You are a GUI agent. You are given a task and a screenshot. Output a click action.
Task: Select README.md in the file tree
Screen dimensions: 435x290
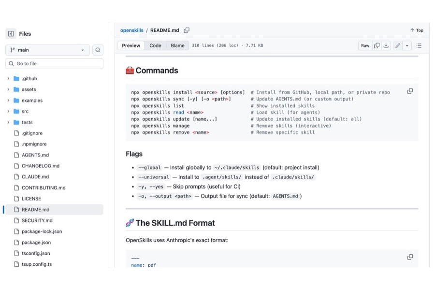pyautogui.click(x=54, y=209)
